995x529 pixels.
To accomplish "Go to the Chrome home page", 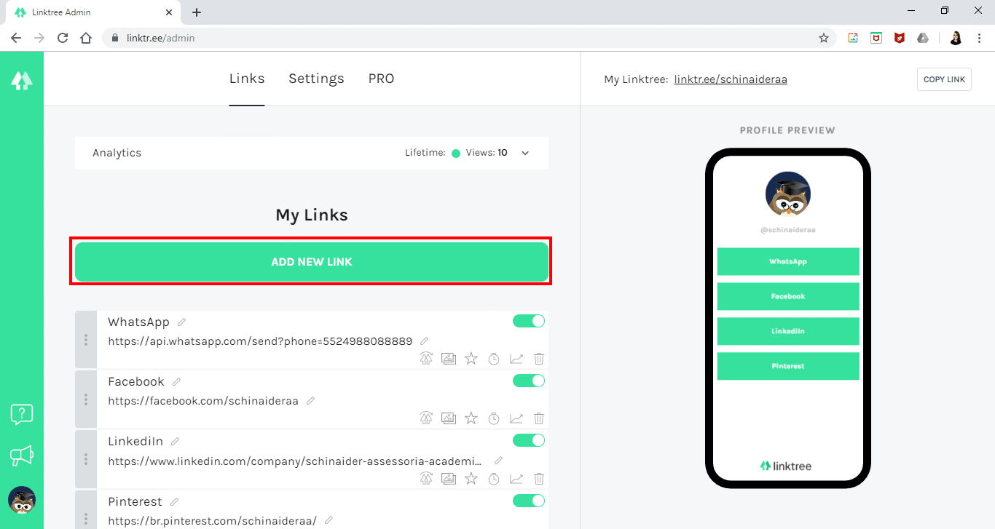I will (x=86, y=38).
